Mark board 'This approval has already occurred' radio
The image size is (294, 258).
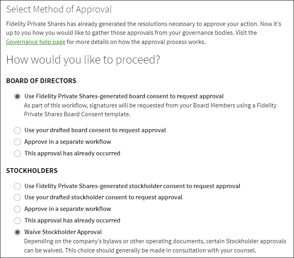coord(17,153)
